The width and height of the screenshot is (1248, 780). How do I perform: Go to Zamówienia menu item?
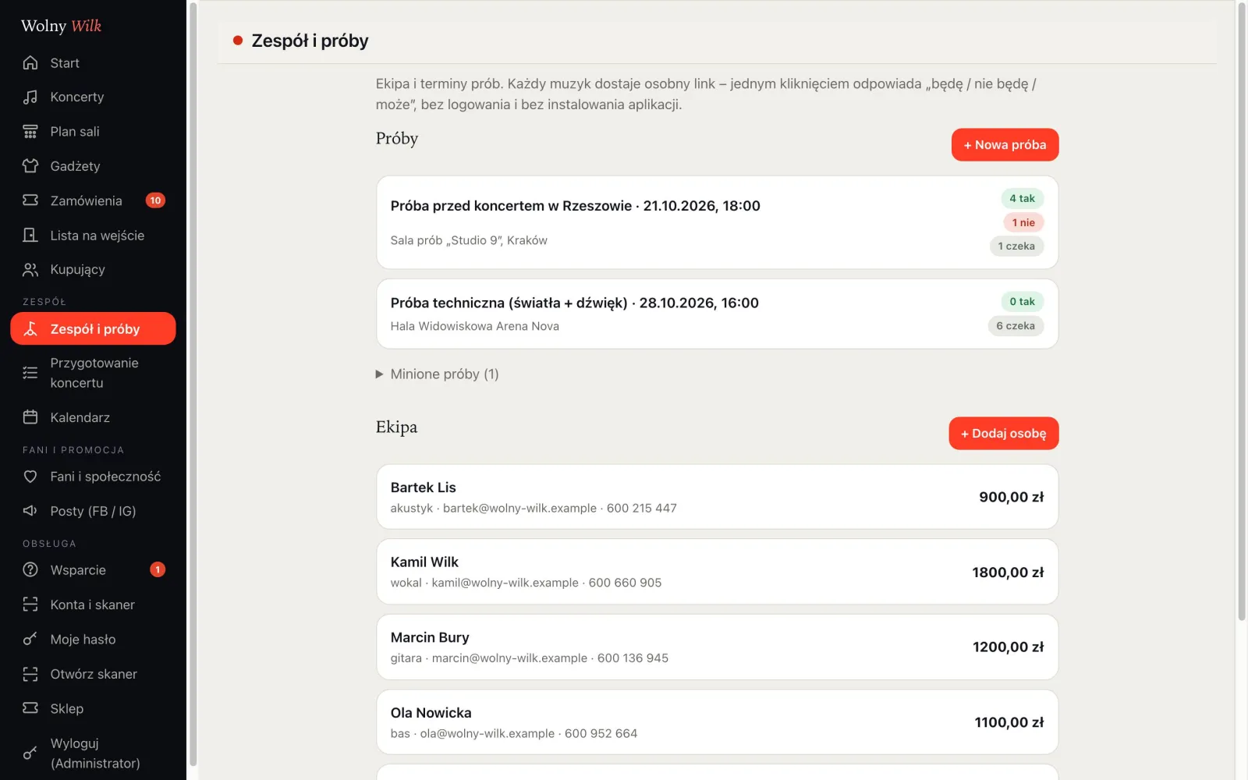pos(93,200)
